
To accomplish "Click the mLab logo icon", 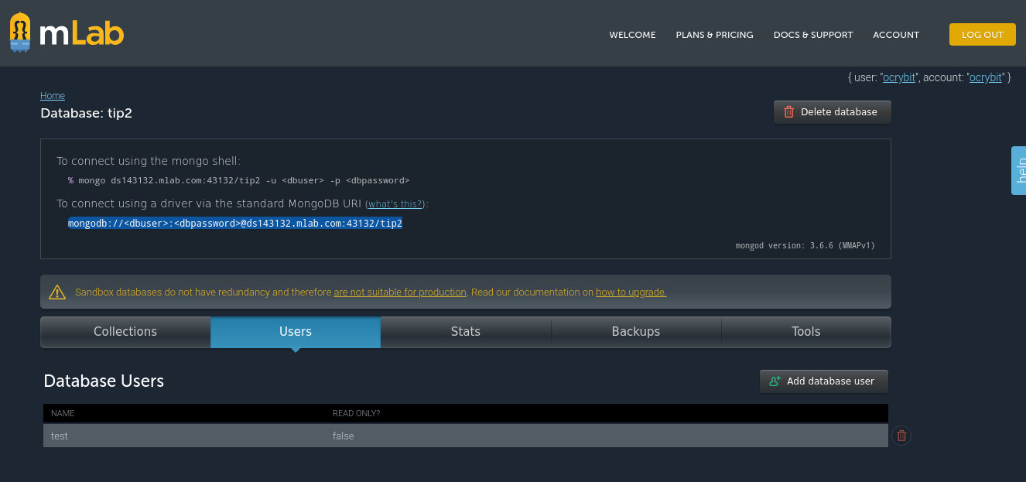I will coord(21,32).
